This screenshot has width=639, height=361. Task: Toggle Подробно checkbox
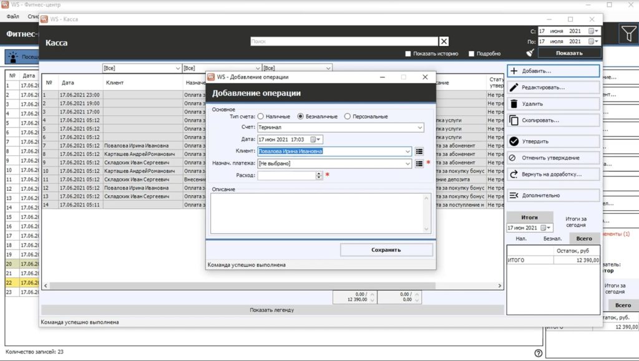pos(472,54)
